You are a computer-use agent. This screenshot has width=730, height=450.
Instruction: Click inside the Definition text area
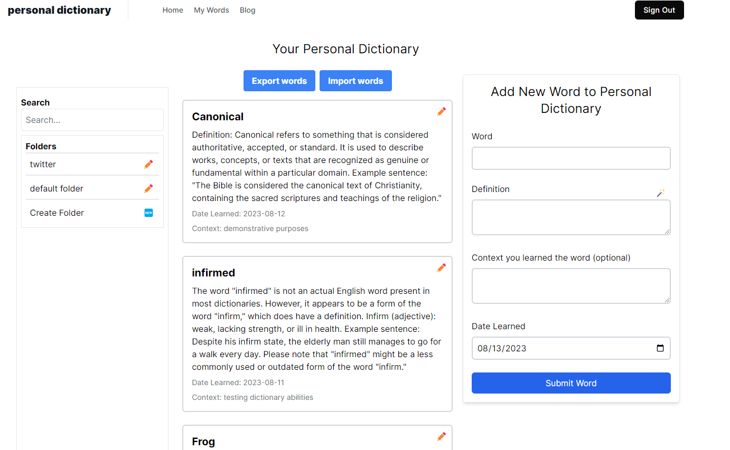[x=571, y=217]
